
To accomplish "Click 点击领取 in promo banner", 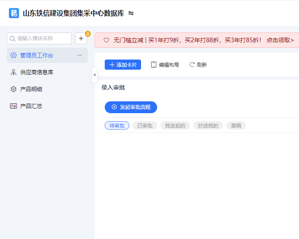I will tap(280, 40).
